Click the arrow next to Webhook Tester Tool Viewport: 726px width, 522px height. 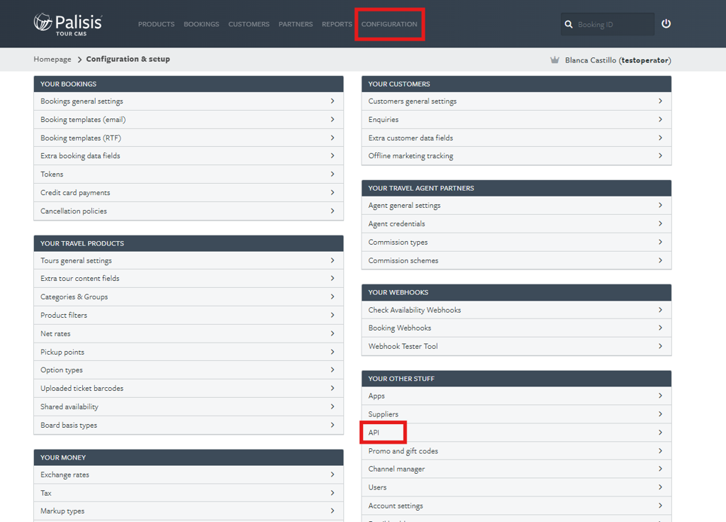[660, 346]
